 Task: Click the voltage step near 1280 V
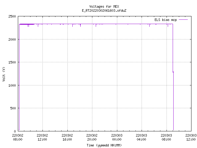coord(173,72)
